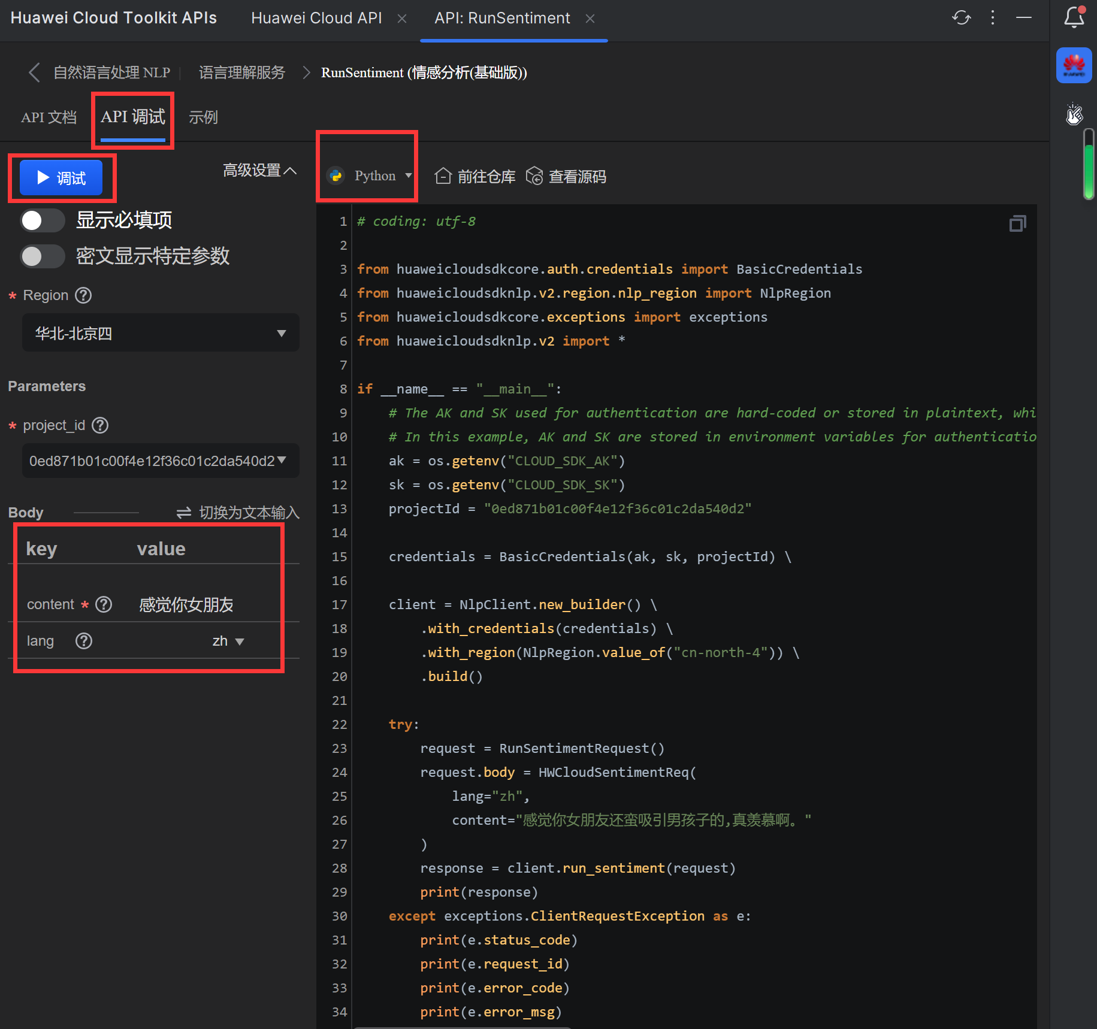Toggle the 显示必填项 switch
1097x1029 pixels.
tap(42, 220)
